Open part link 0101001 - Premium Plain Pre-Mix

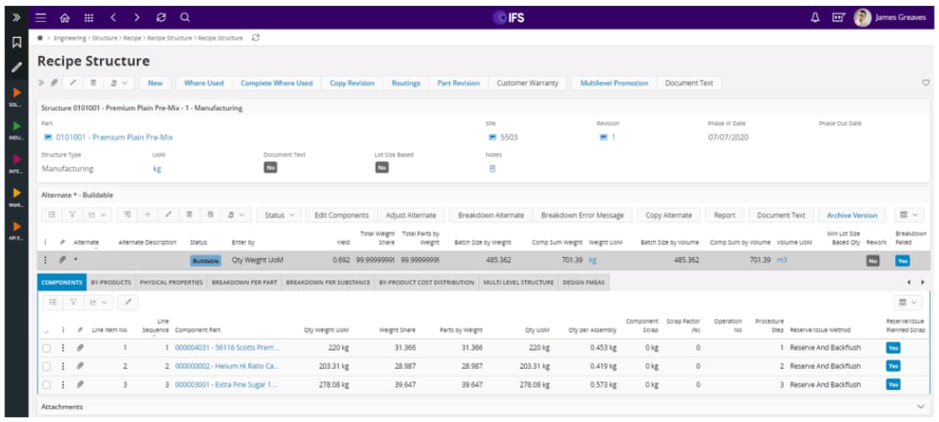point(114,137)
